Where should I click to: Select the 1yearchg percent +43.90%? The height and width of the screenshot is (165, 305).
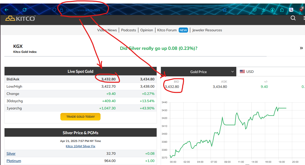(147, 108)
